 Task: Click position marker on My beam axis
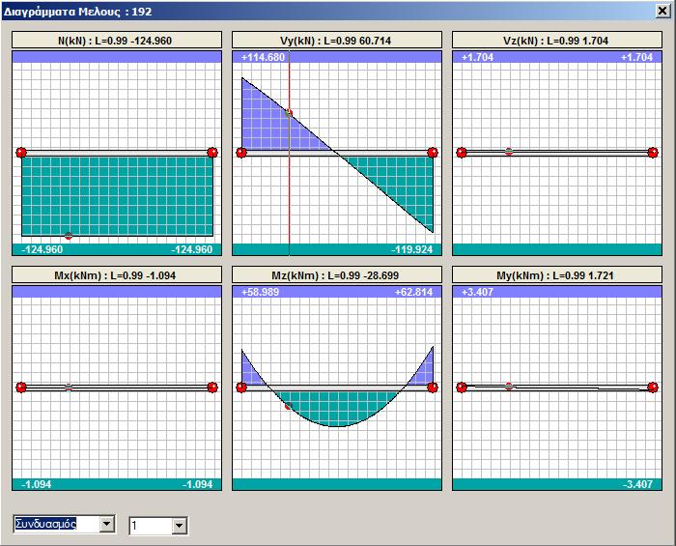509,386
